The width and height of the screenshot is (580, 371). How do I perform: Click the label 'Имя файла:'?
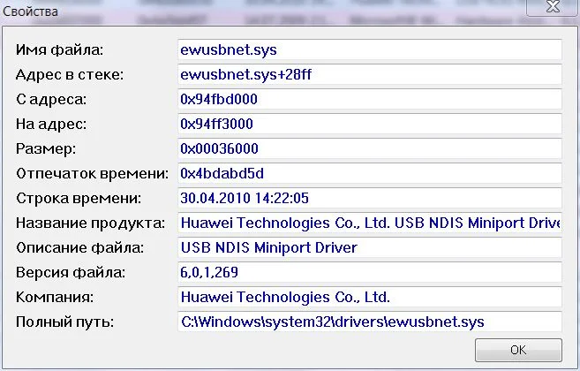tap(59, 49)
